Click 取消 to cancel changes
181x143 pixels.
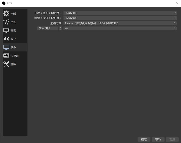158,139
